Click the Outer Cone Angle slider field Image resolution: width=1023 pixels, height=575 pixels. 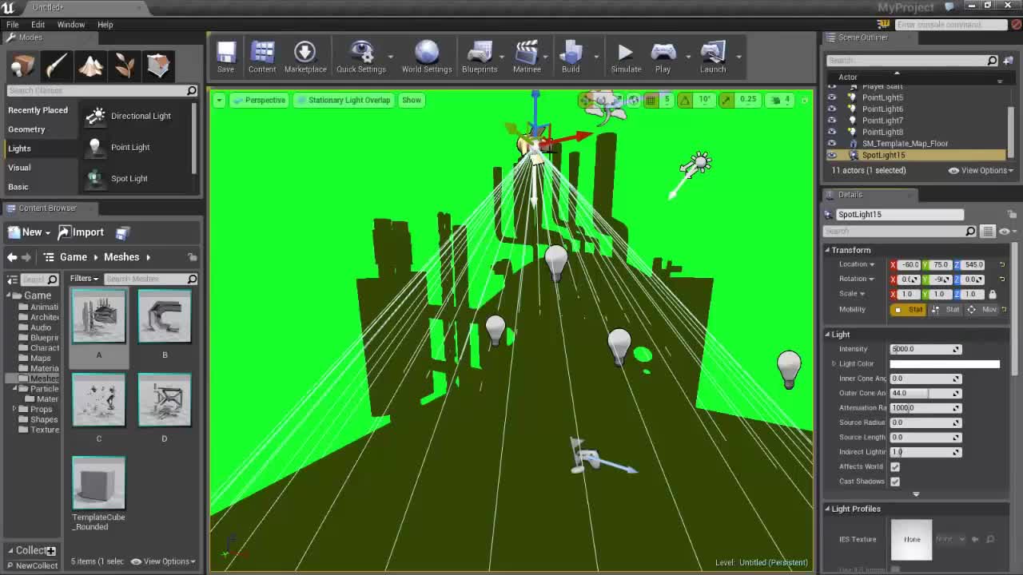click(925, 393)
